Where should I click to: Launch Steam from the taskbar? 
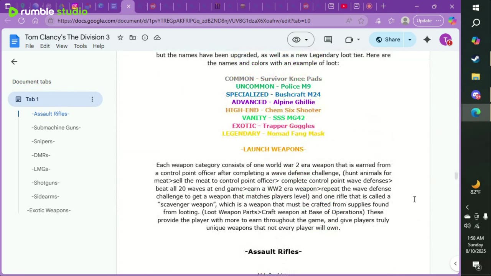[x=476, y=59]
